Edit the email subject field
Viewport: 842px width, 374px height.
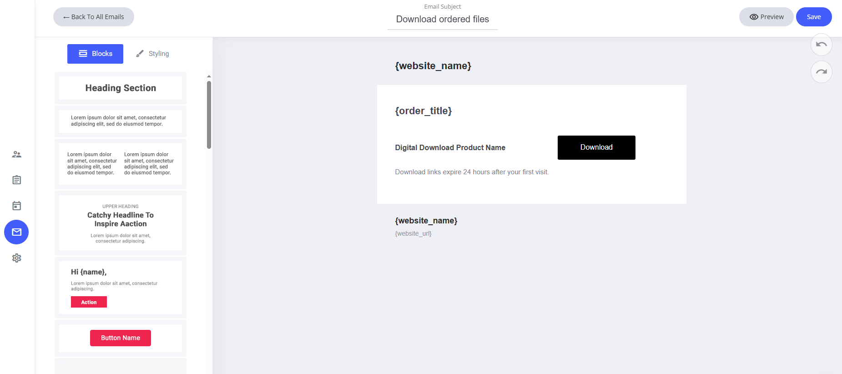pos(442,19)
